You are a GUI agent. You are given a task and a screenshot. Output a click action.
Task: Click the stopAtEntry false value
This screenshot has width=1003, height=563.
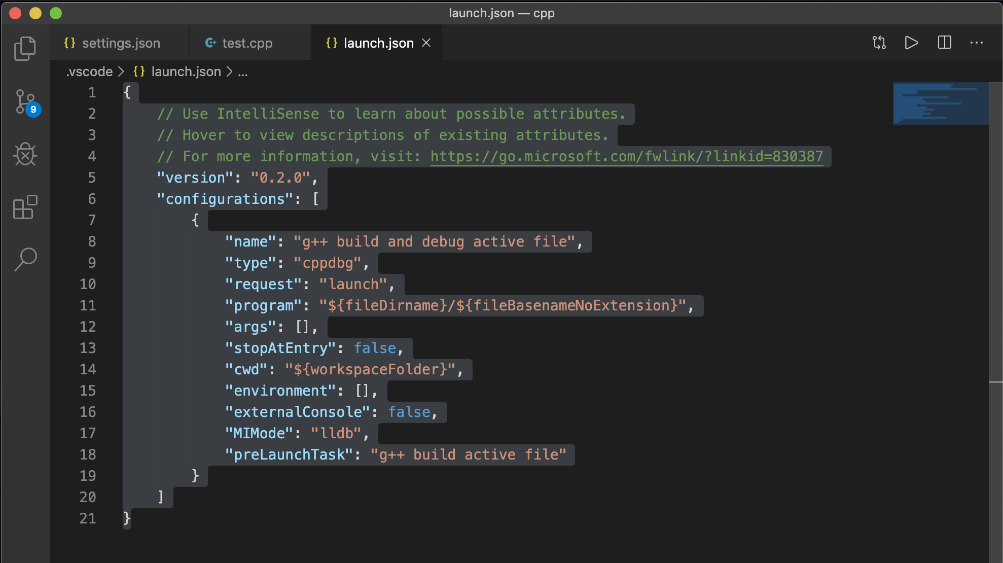pos(375,348)
